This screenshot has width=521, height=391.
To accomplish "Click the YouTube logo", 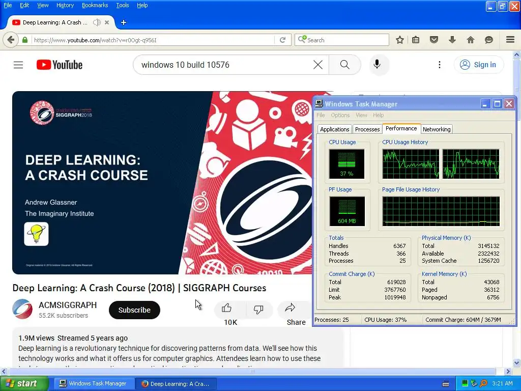I will (60, 65).
